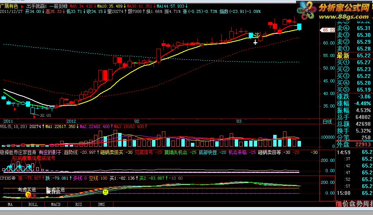Click the 卖① 65.28 ask row

[x=354, y=49]
